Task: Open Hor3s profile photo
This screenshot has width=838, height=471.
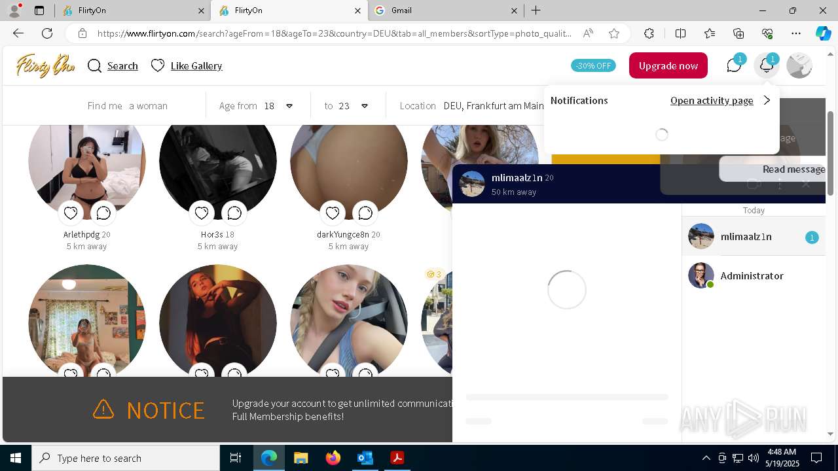Action: (218, 164)
